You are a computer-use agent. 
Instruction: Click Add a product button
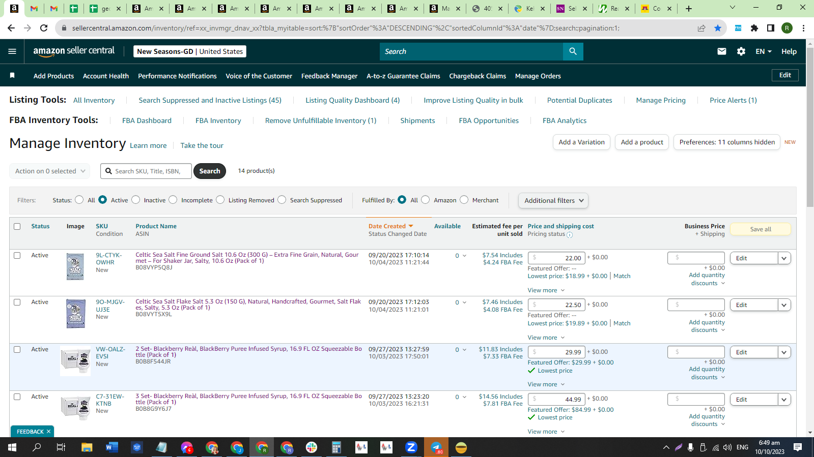click(x=642, y=142)
